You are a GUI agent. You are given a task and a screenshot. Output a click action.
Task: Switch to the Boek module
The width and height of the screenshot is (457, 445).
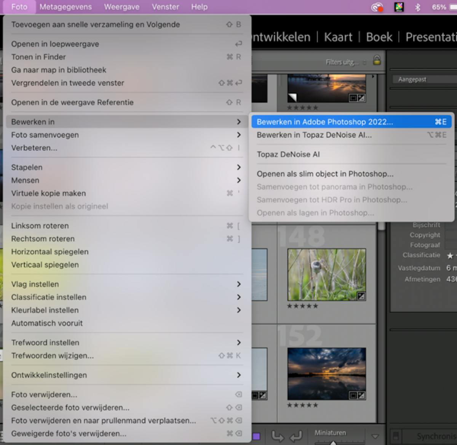pos(379,37)
